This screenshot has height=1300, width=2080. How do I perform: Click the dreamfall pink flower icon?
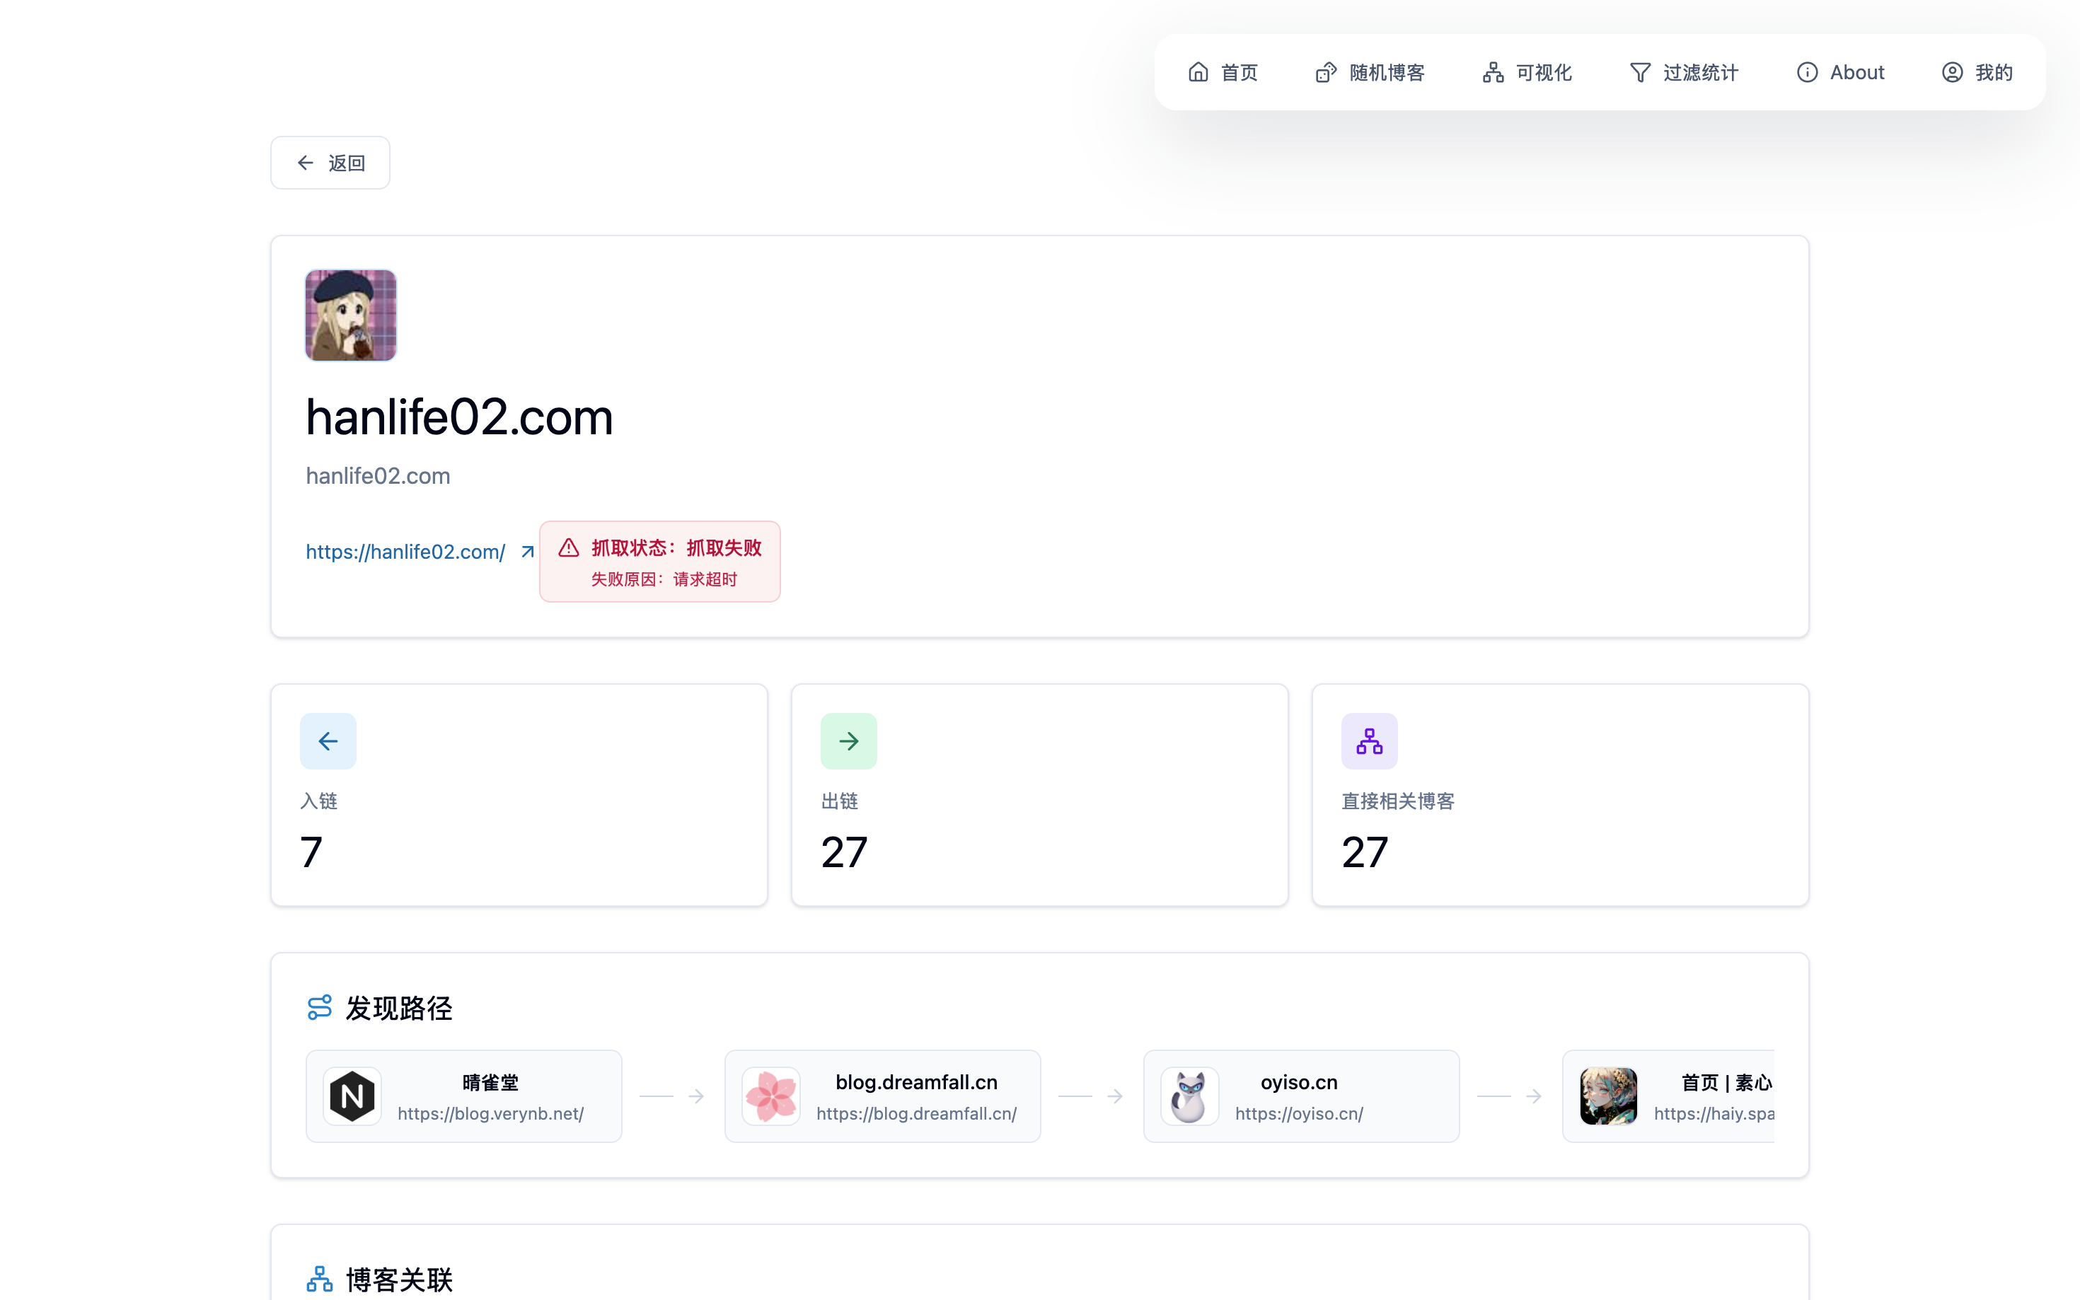click(x=770, y=1096)
